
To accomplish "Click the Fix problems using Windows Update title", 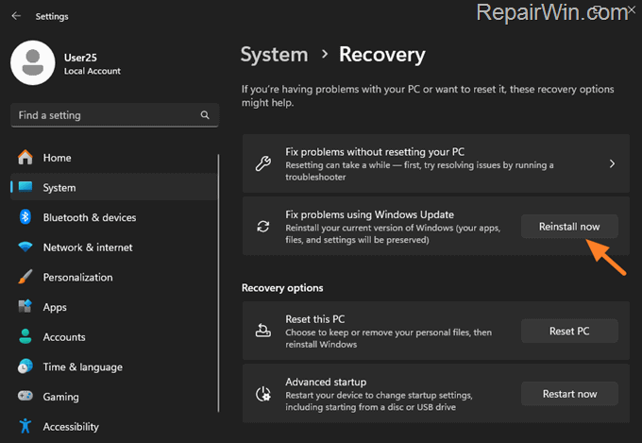I will tap(369, 214).
